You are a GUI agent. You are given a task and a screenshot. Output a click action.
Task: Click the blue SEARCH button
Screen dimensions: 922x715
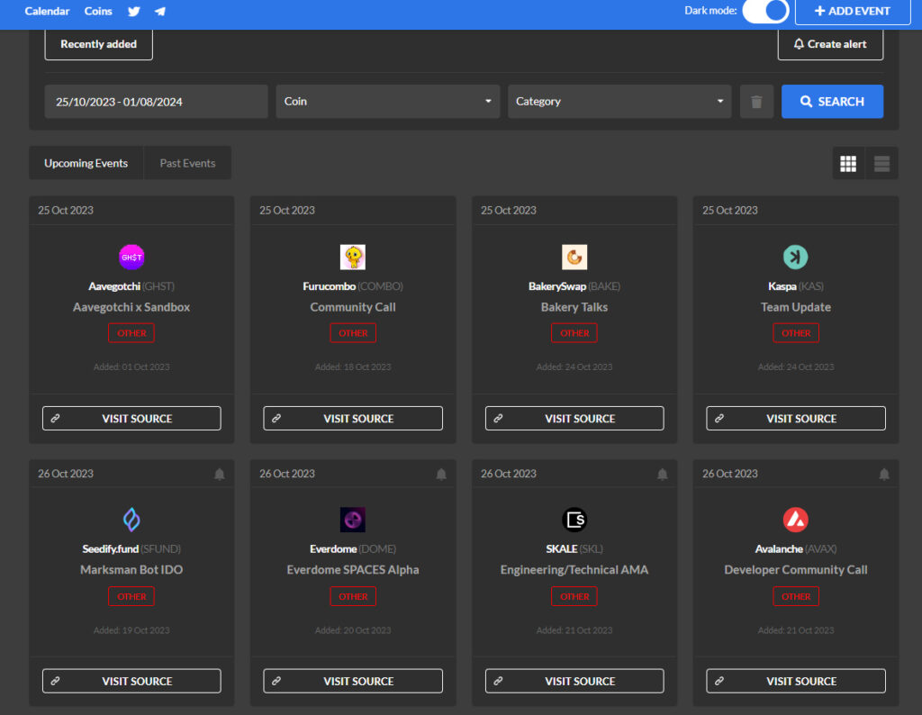pyautogui.click(x=832, y=102)
